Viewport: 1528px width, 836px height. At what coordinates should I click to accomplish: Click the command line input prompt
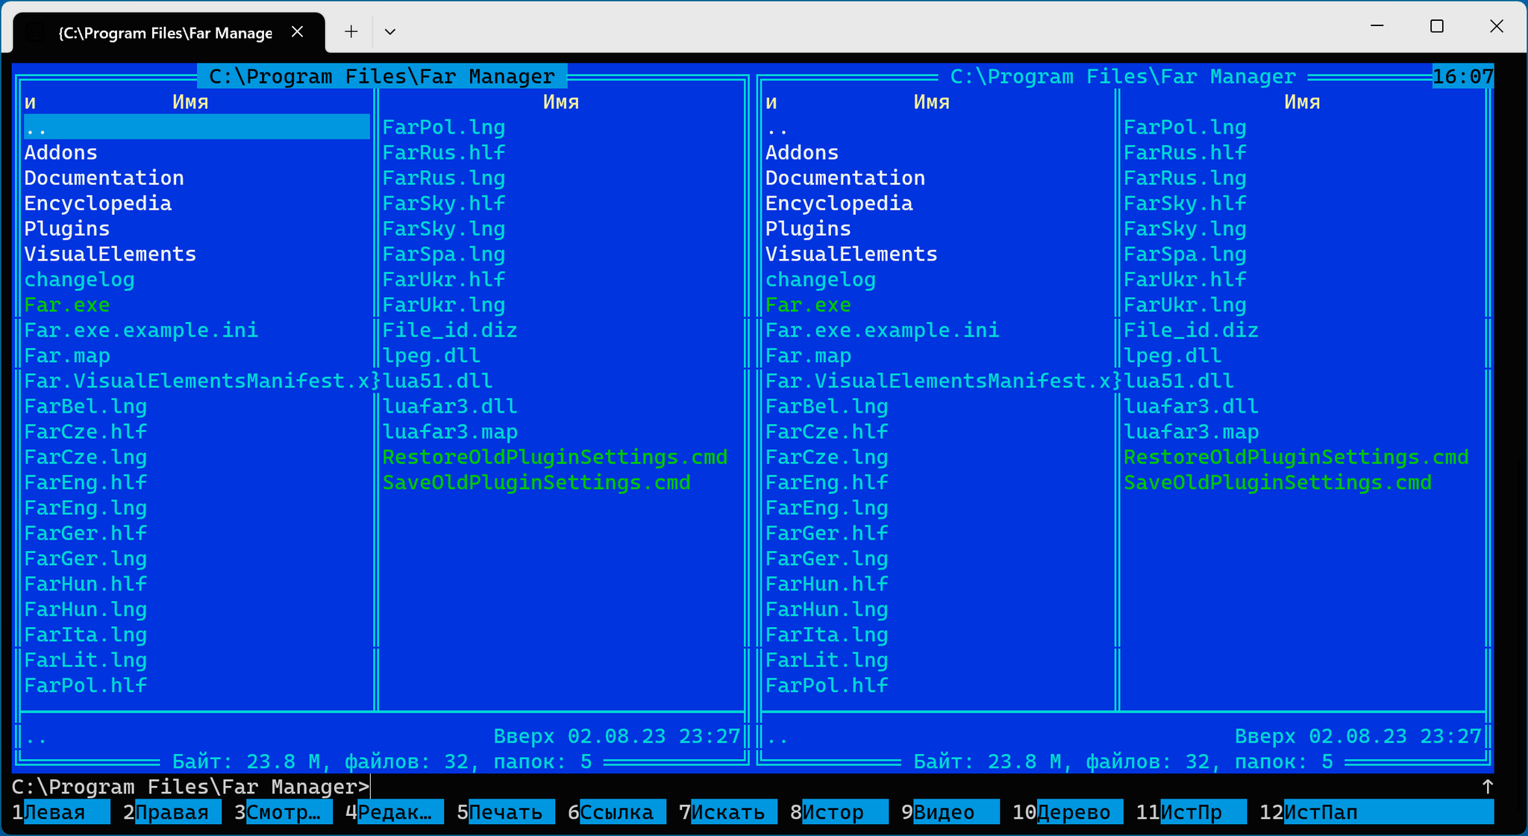(746, 787)
